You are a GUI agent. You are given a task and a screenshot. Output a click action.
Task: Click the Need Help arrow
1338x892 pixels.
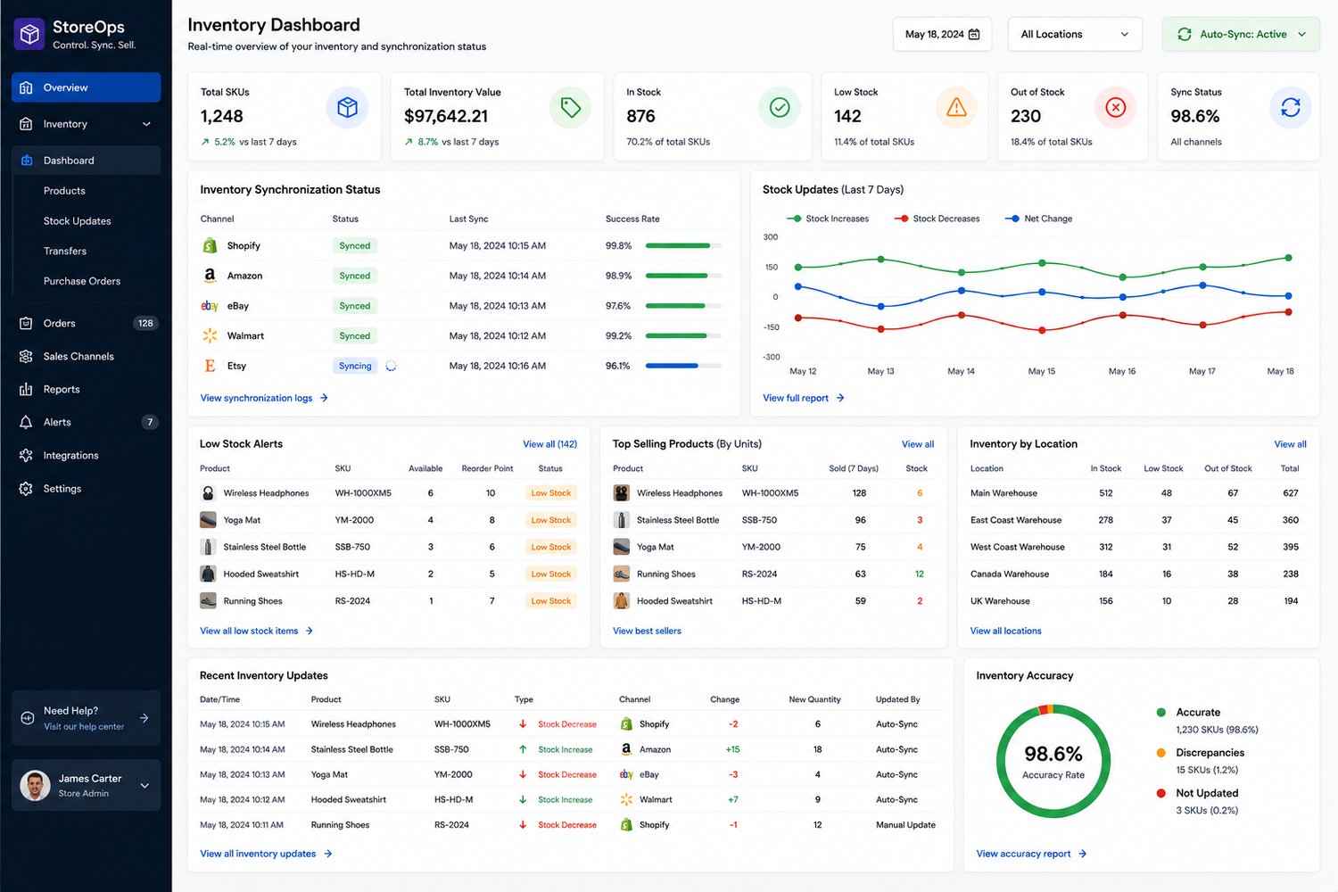(145, 718)
